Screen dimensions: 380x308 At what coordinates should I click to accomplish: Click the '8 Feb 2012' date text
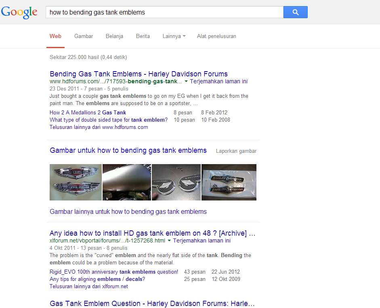click(x=214, y=112)
